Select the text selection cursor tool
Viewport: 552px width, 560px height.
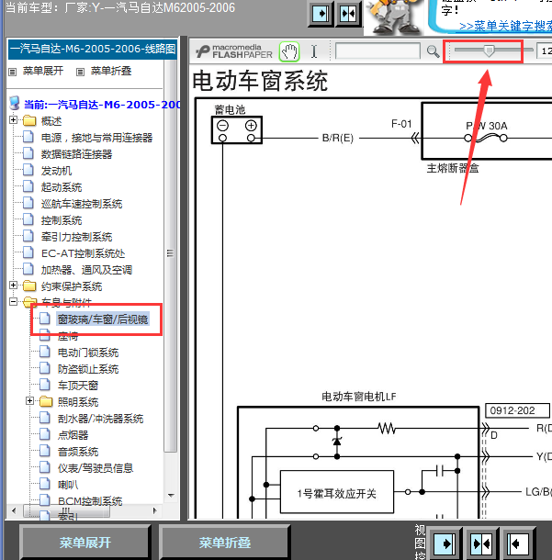[x=314, y=51]
